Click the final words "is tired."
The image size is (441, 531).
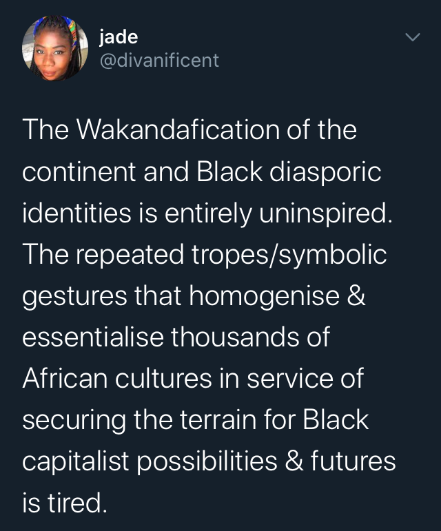[65, 503]
